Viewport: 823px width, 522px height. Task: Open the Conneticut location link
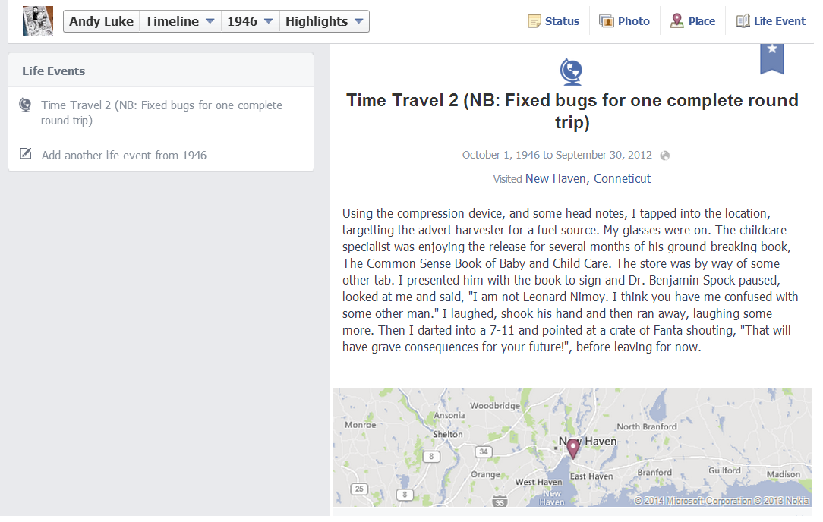(622, 179)
